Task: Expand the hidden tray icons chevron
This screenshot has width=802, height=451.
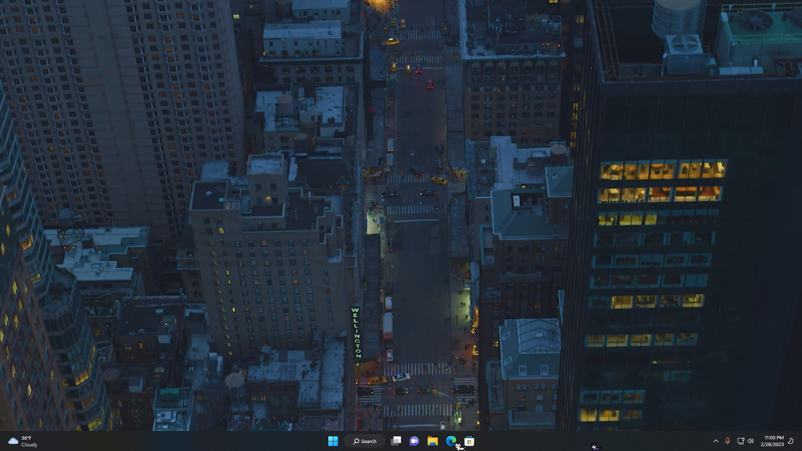Action: point(716,441)
